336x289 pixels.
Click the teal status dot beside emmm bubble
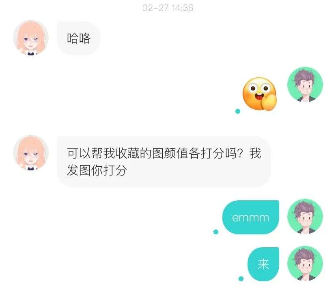tap(216, 232)
